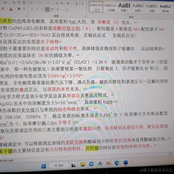Open the Change Case (Aa) button
Image resolution: width=174 pixels, height=174 pixels.
point(5,2)
